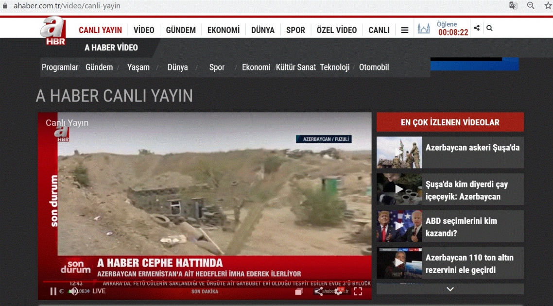Open the hamburger menu icon
Screen dimensions: 553x306
point(404,30)
